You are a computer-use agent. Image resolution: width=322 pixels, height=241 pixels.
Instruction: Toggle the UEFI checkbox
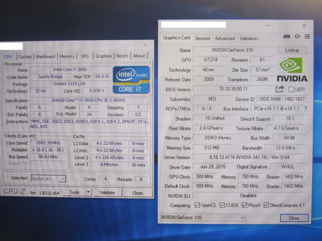(x=291, y=89)
